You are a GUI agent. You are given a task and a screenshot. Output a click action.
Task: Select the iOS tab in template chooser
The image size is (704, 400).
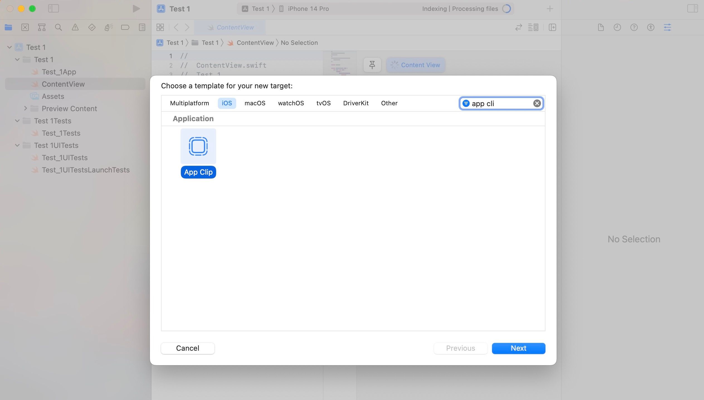coord(227,103)
